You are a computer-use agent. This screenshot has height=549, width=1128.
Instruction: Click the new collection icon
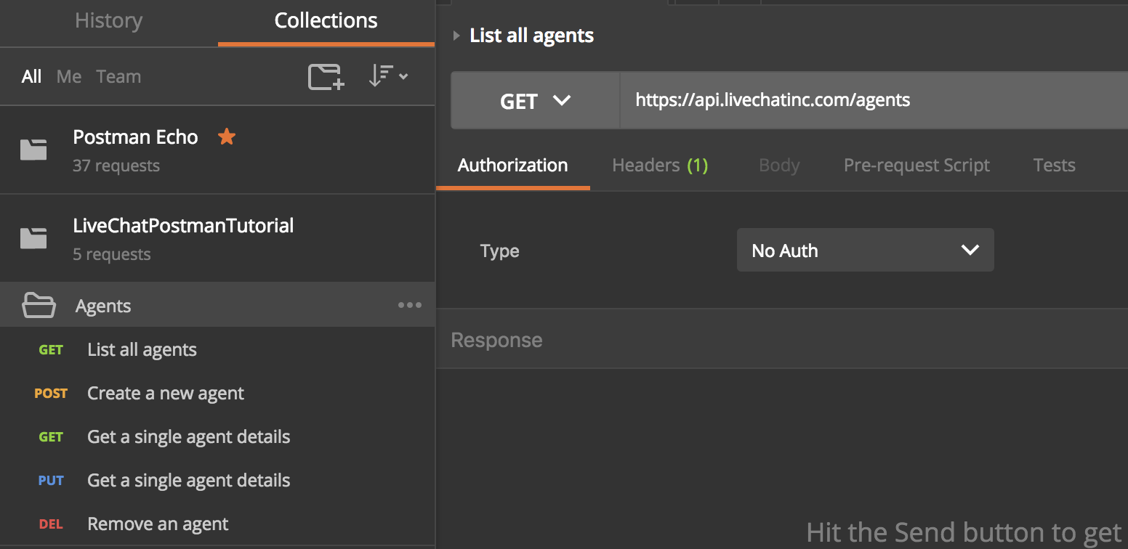pyautogui.click(x=326, y=76)
